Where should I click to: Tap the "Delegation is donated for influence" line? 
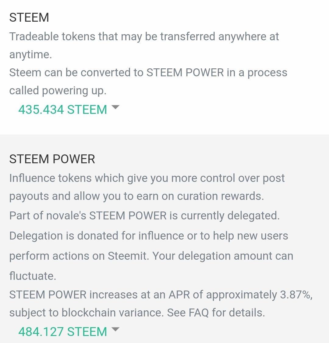click(149, 236)
